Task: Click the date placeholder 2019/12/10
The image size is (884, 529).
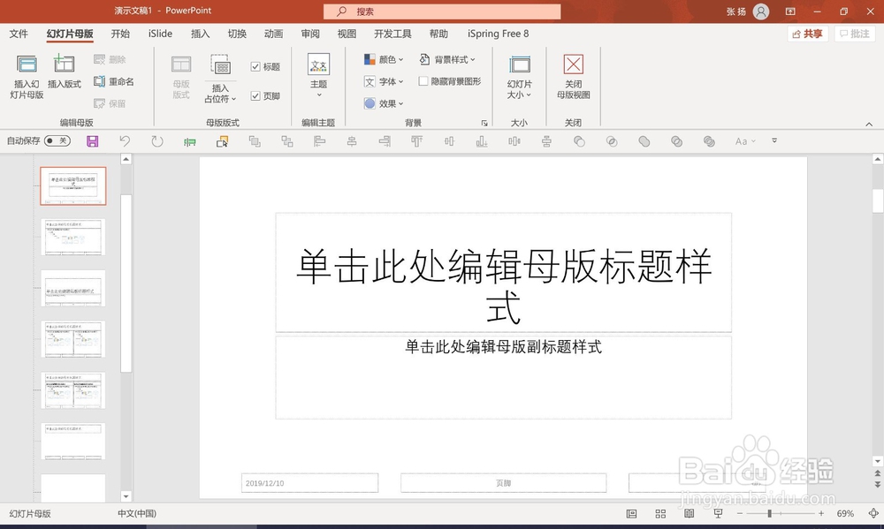Action: (x=309, y=483)
